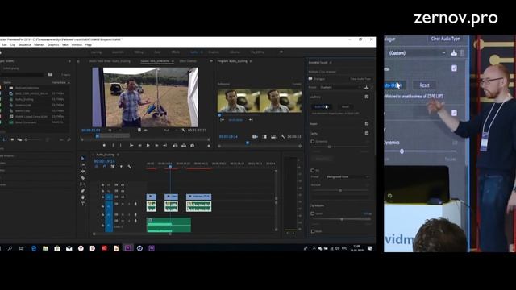Enable the Dynamics checkbox
Image resolution: width=516 pixels, height=290 pixels.
coord(313,142)
